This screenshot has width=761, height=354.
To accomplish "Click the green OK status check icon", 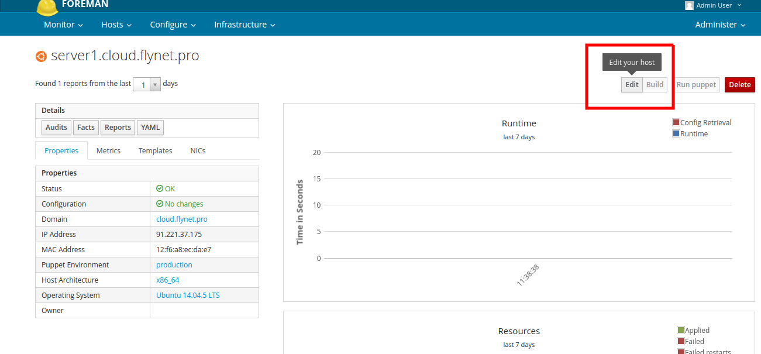I will 160,188.
